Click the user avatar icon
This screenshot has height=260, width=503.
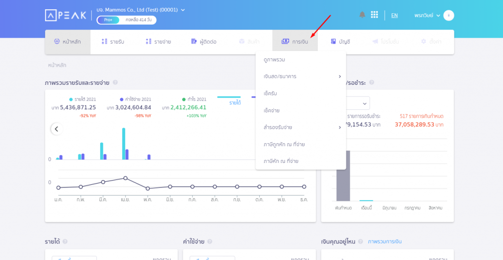(448, 15)
